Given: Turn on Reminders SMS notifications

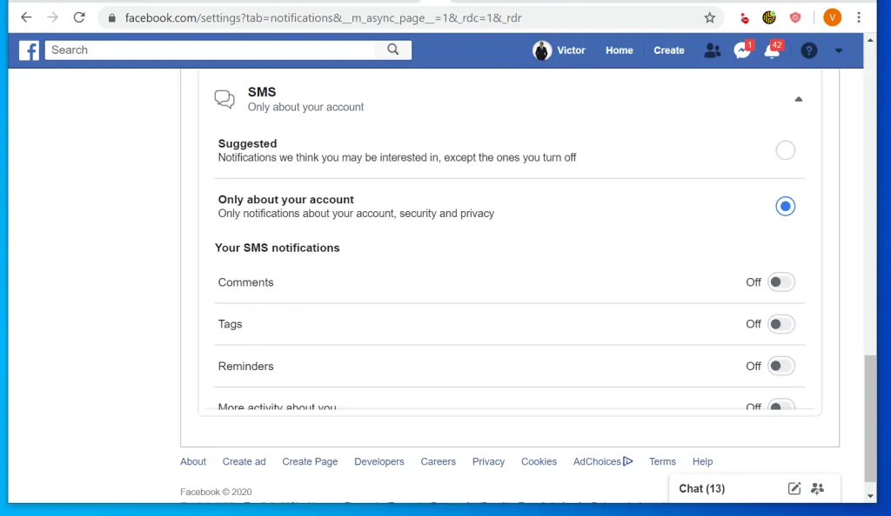Looking at the screenshot, I should 780,366.
